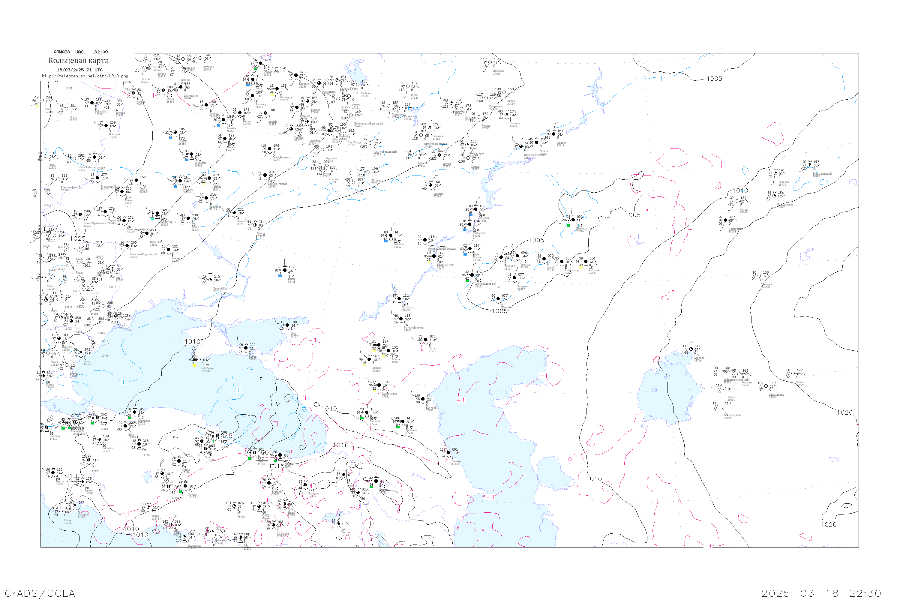Click green square below Нальчик station
The width and height of the screenshot is (900, 600).
(x=361, y=418)
